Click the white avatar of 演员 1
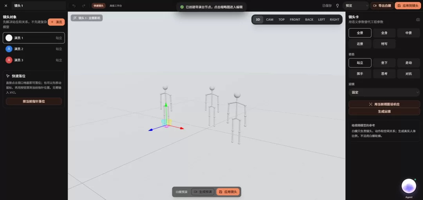 (9, 38)
